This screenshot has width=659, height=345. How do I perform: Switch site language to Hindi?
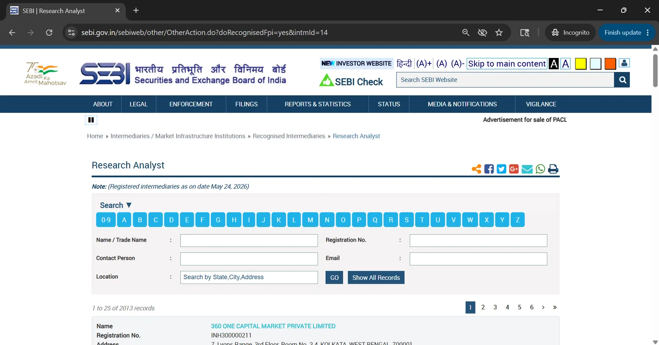coord(404,63)
